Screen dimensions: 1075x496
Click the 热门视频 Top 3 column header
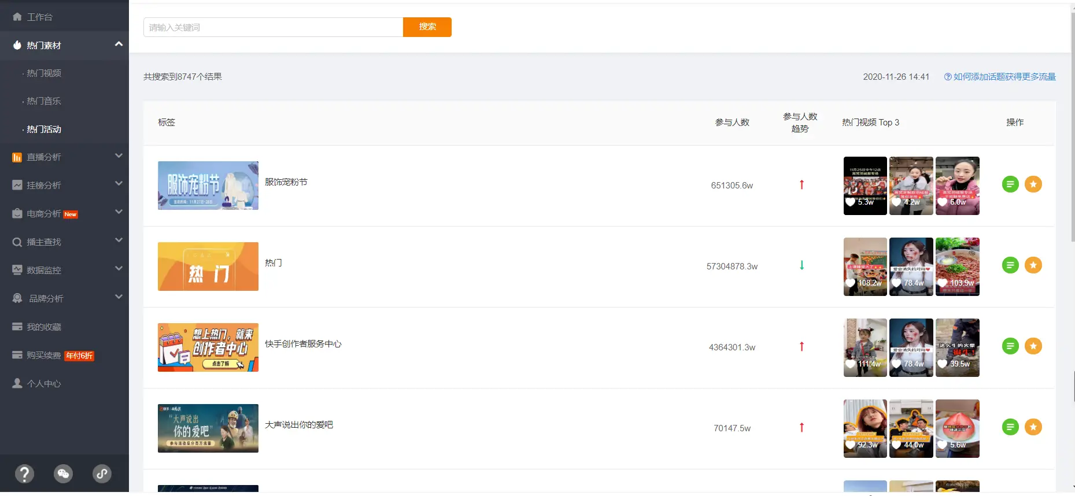pos(871,122)
